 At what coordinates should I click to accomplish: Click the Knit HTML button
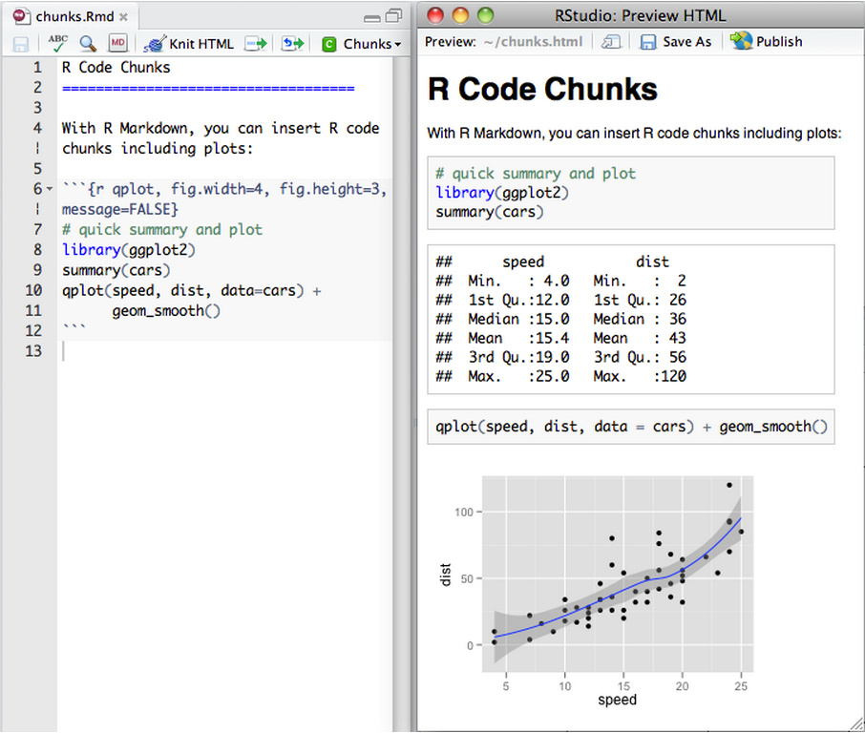point(189,44)
